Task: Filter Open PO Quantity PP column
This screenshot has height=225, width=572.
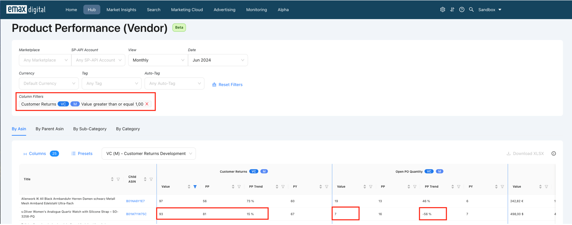Action: pos(415,187)
